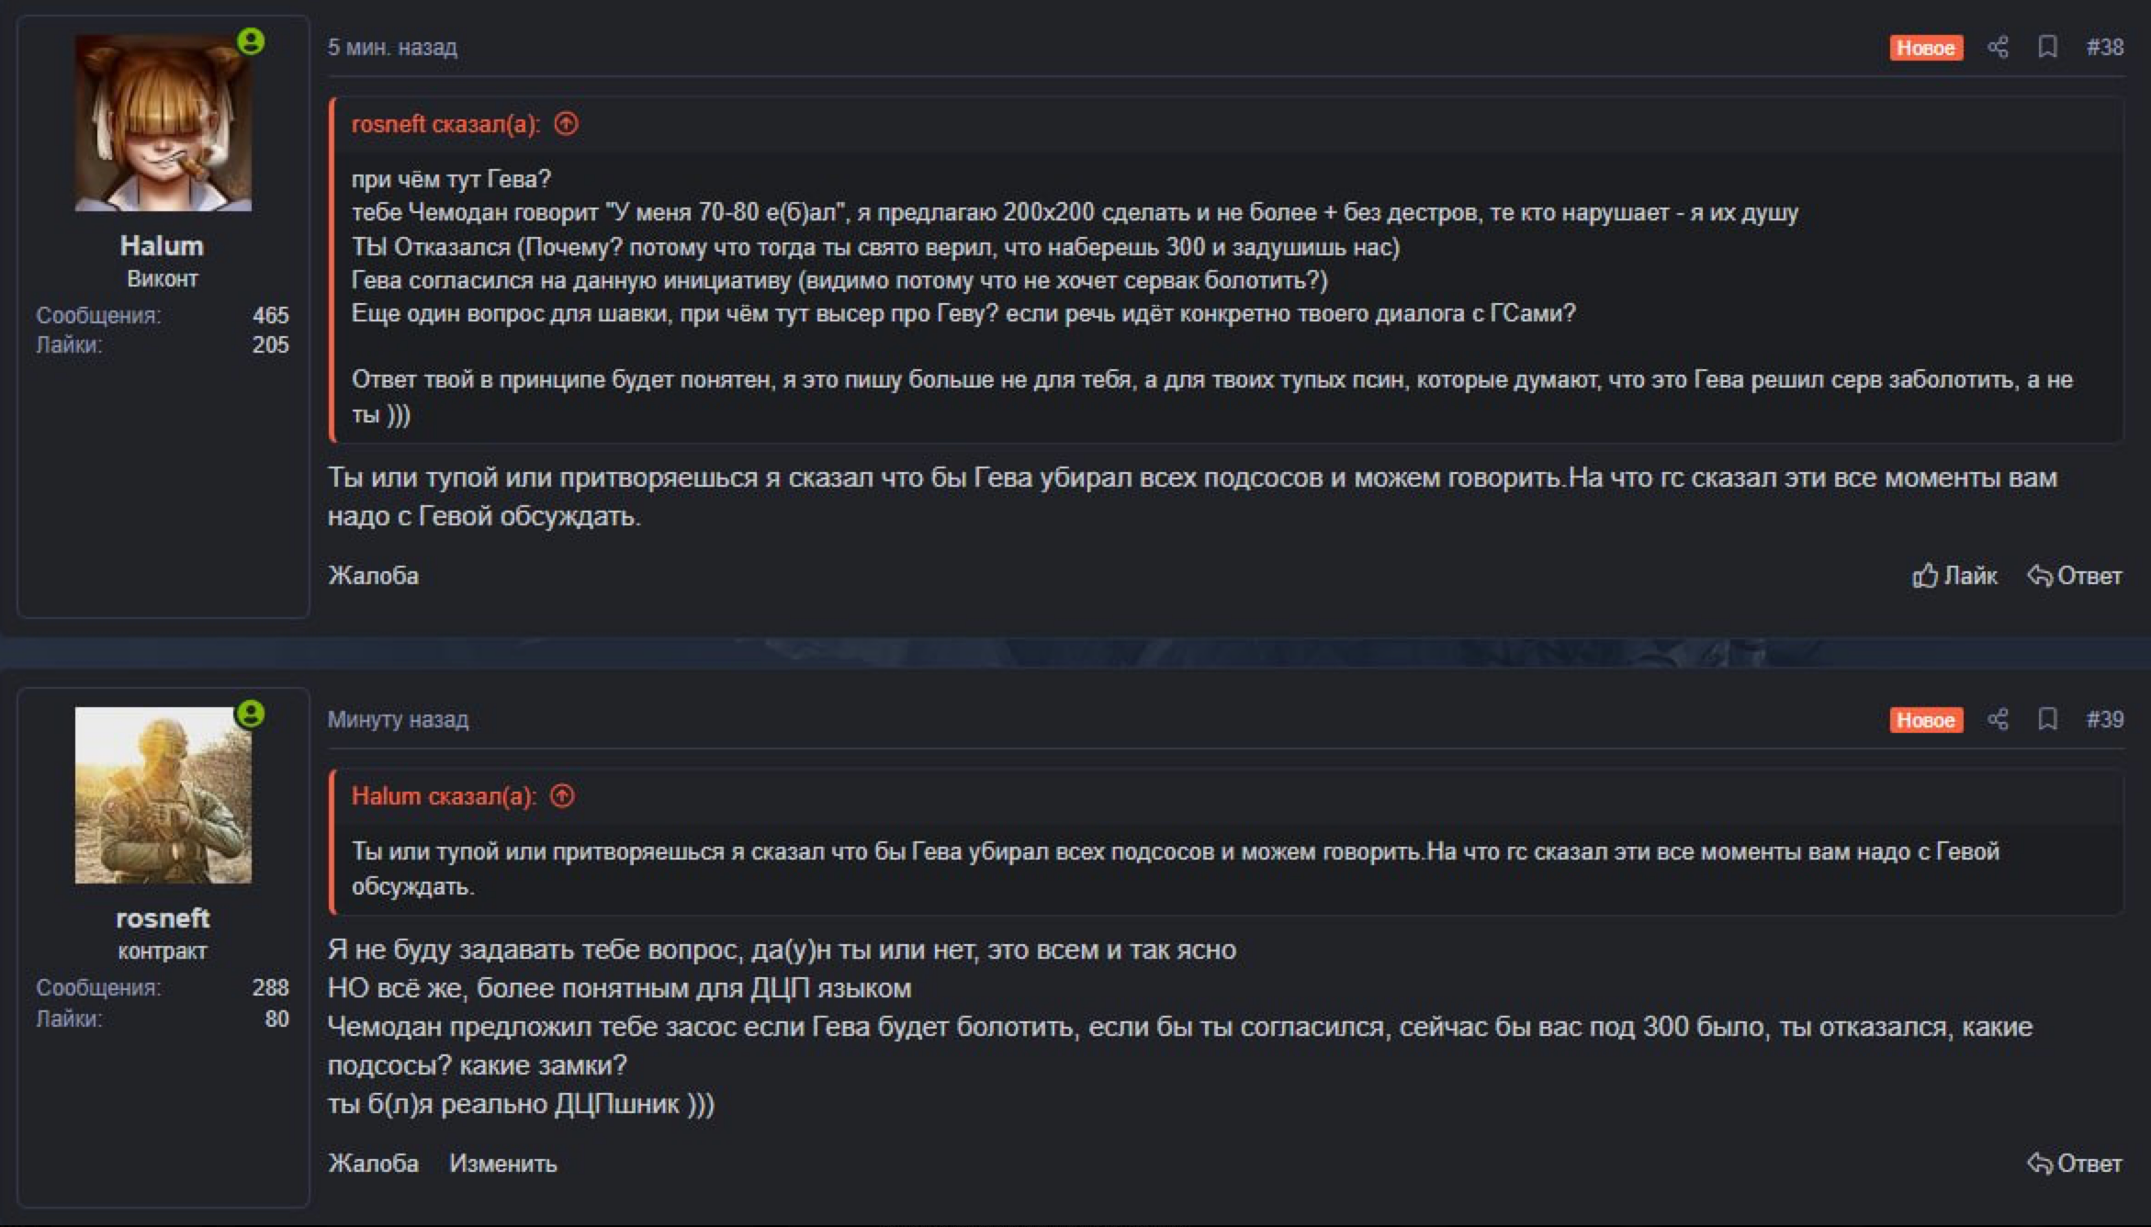The image size is (2151, 1227).
Task: Click the 'Минуту назад' timestamp
Action: tap(398, 719)
